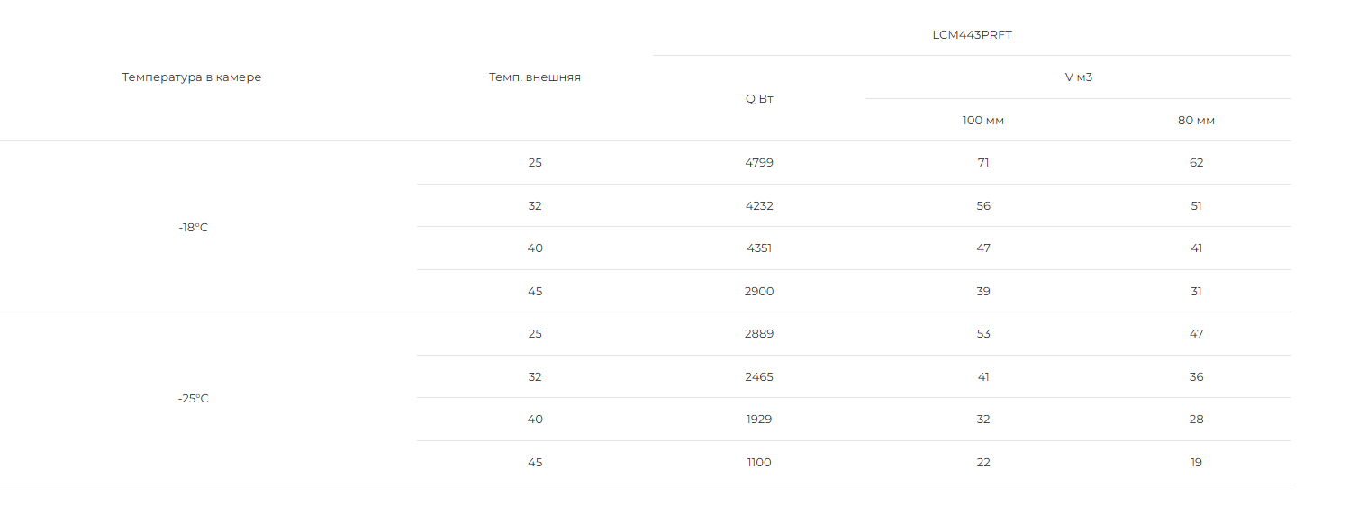Select the 2900 Q Вт value
1349x515 pixels.
(x=759, y=292)
